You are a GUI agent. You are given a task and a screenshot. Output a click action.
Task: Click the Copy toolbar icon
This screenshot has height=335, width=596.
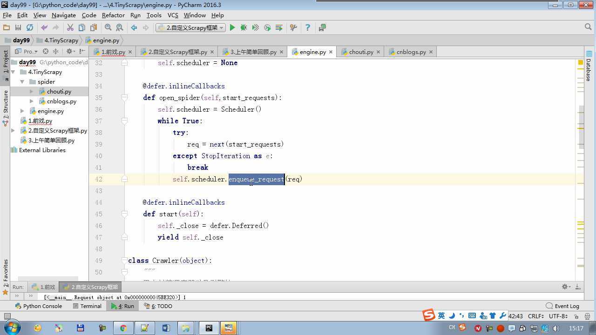click(82, 28)
